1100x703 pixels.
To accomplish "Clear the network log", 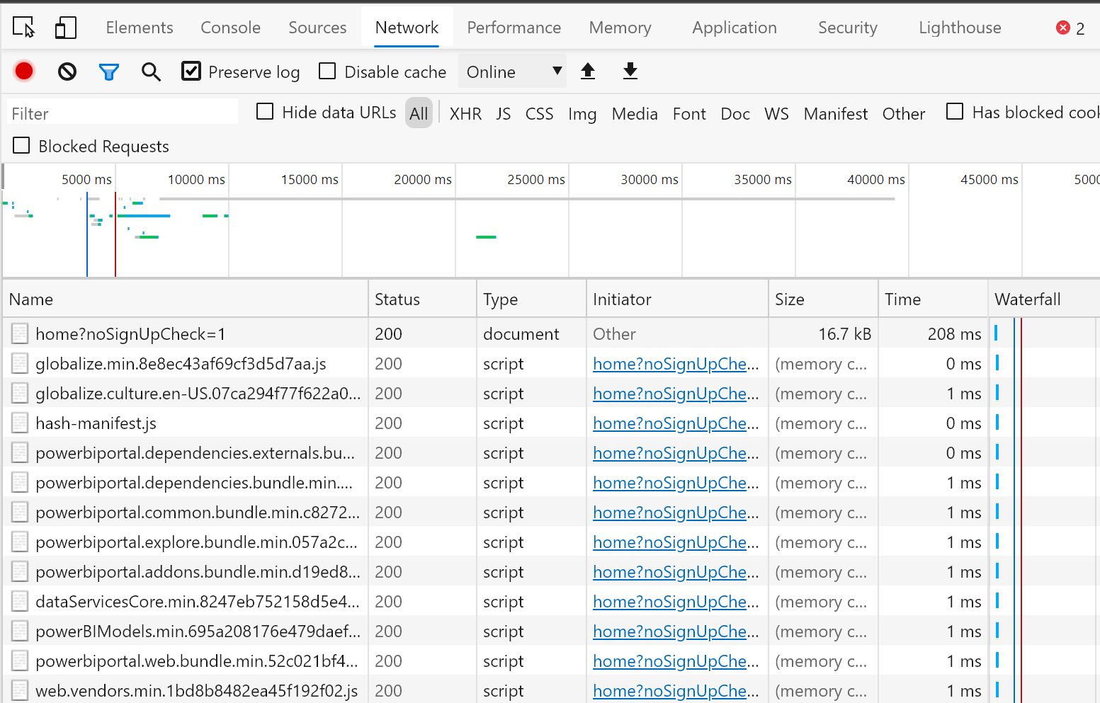I will (67, 72).
